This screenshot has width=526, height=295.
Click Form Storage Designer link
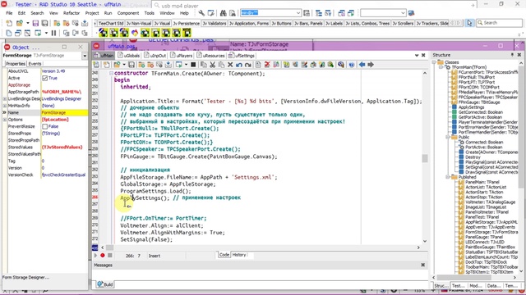tap(25, 277)
